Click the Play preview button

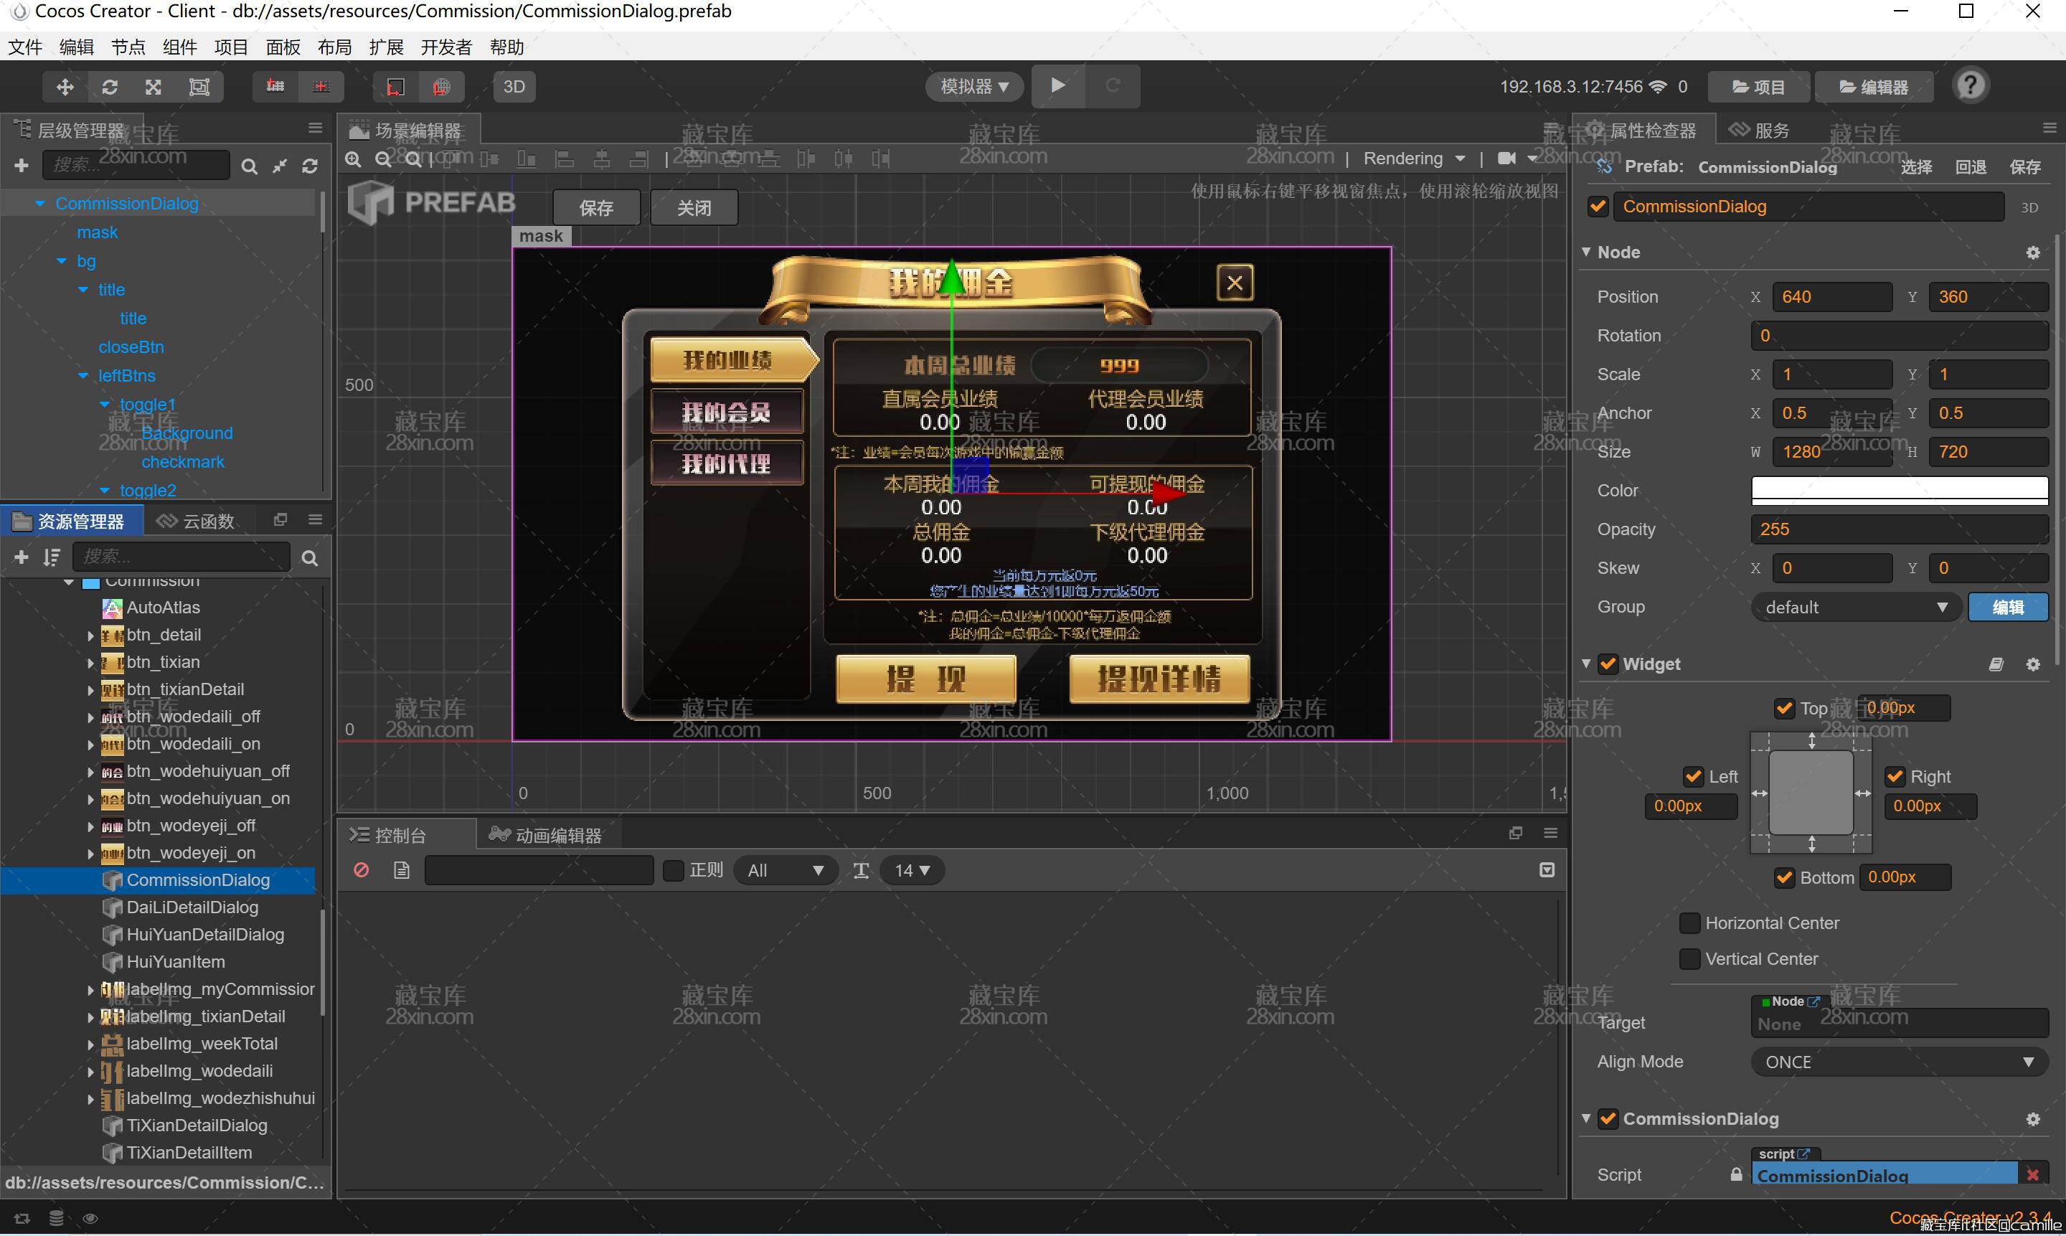coord(1057,85)
